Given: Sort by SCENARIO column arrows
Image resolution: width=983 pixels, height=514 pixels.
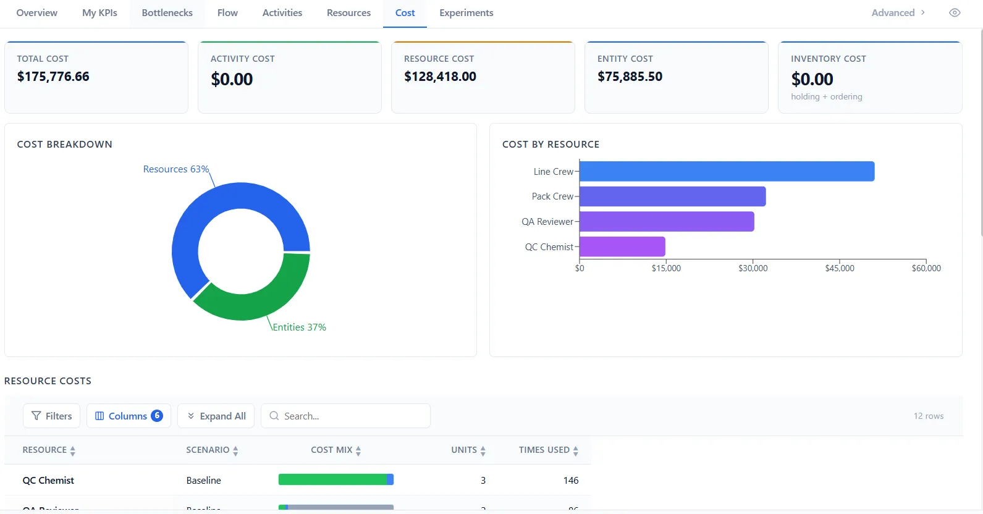Looking at the screenshot, I should point(235,450).
